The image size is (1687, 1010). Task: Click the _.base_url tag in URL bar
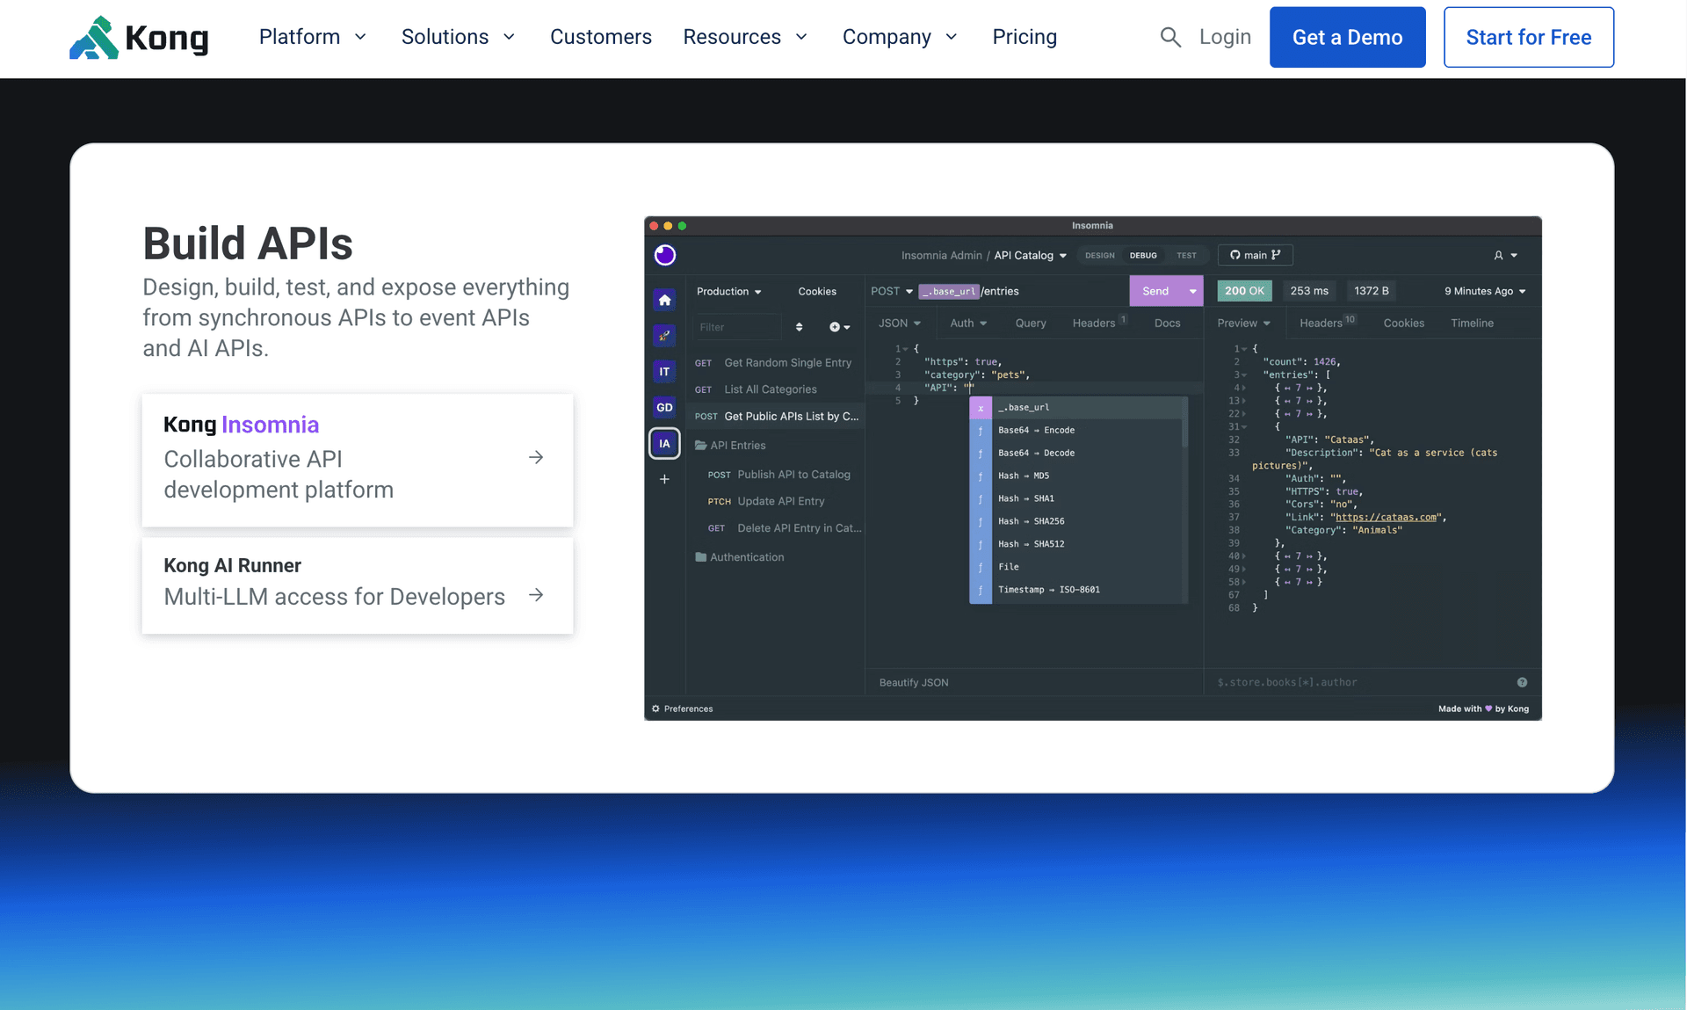(x=949, y=291)
